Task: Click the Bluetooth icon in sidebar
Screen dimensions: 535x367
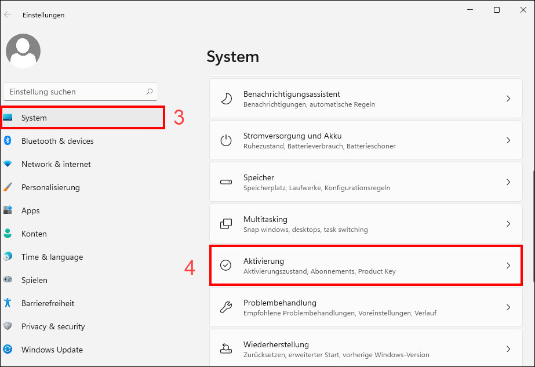Action: pyautogui.click(x=8, y=141)
